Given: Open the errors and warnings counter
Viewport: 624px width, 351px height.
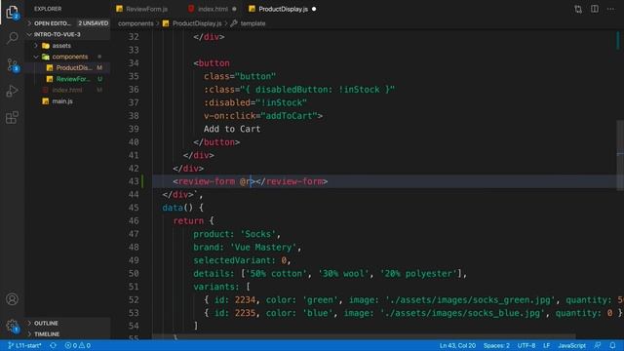Looking at the screenshot, I should pos(78,345).
